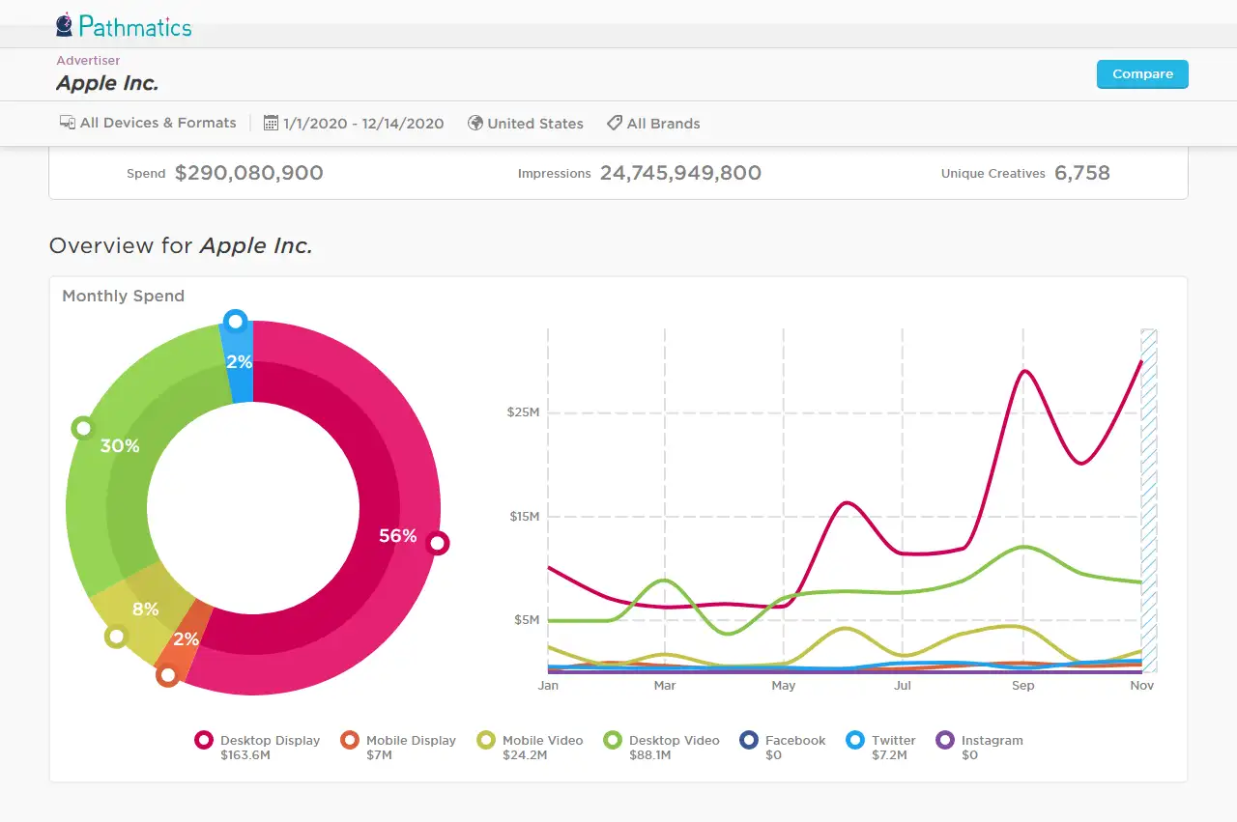1237x822 pixels.
Task: Open the All Brands filter
Action: pyautogui.click(x=653, y=123)
